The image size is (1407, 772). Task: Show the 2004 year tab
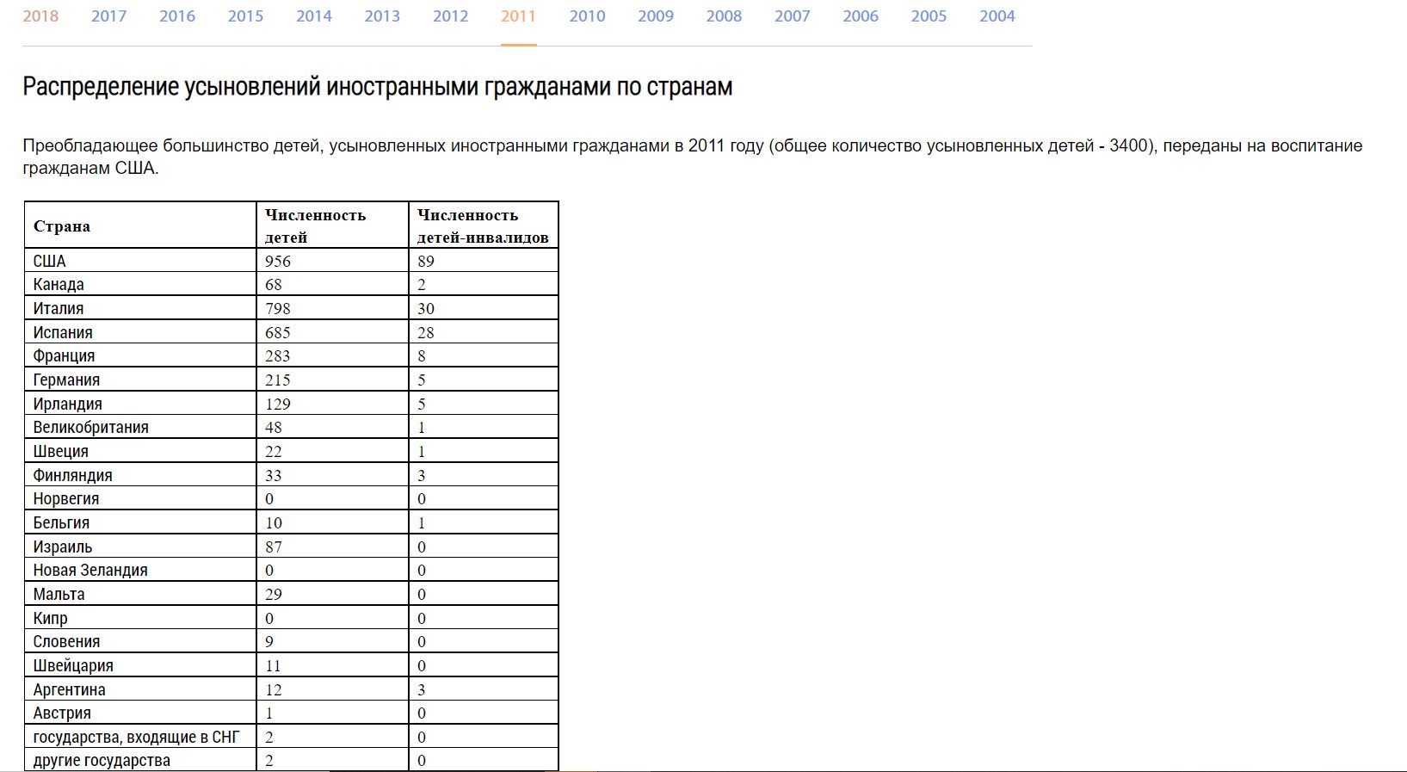click(997, 16)
